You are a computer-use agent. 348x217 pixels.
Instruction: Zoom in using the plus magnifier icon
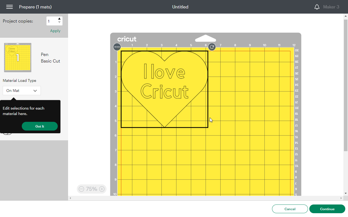tap(102, 189)
